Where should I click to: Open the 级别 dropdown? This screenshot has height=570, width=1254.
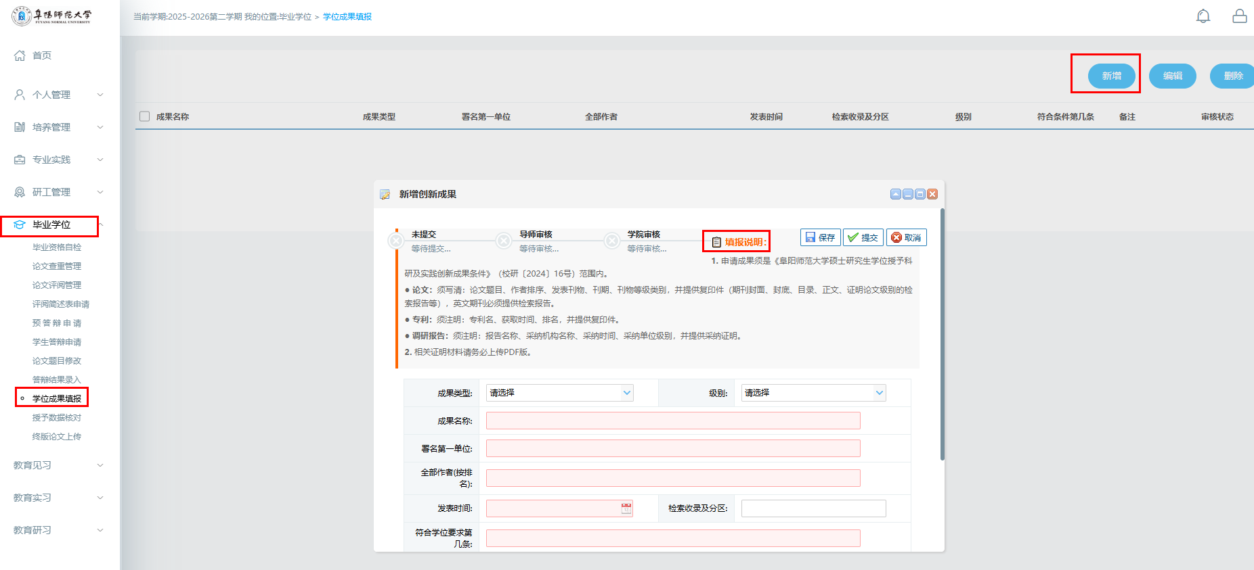[879, 393]
